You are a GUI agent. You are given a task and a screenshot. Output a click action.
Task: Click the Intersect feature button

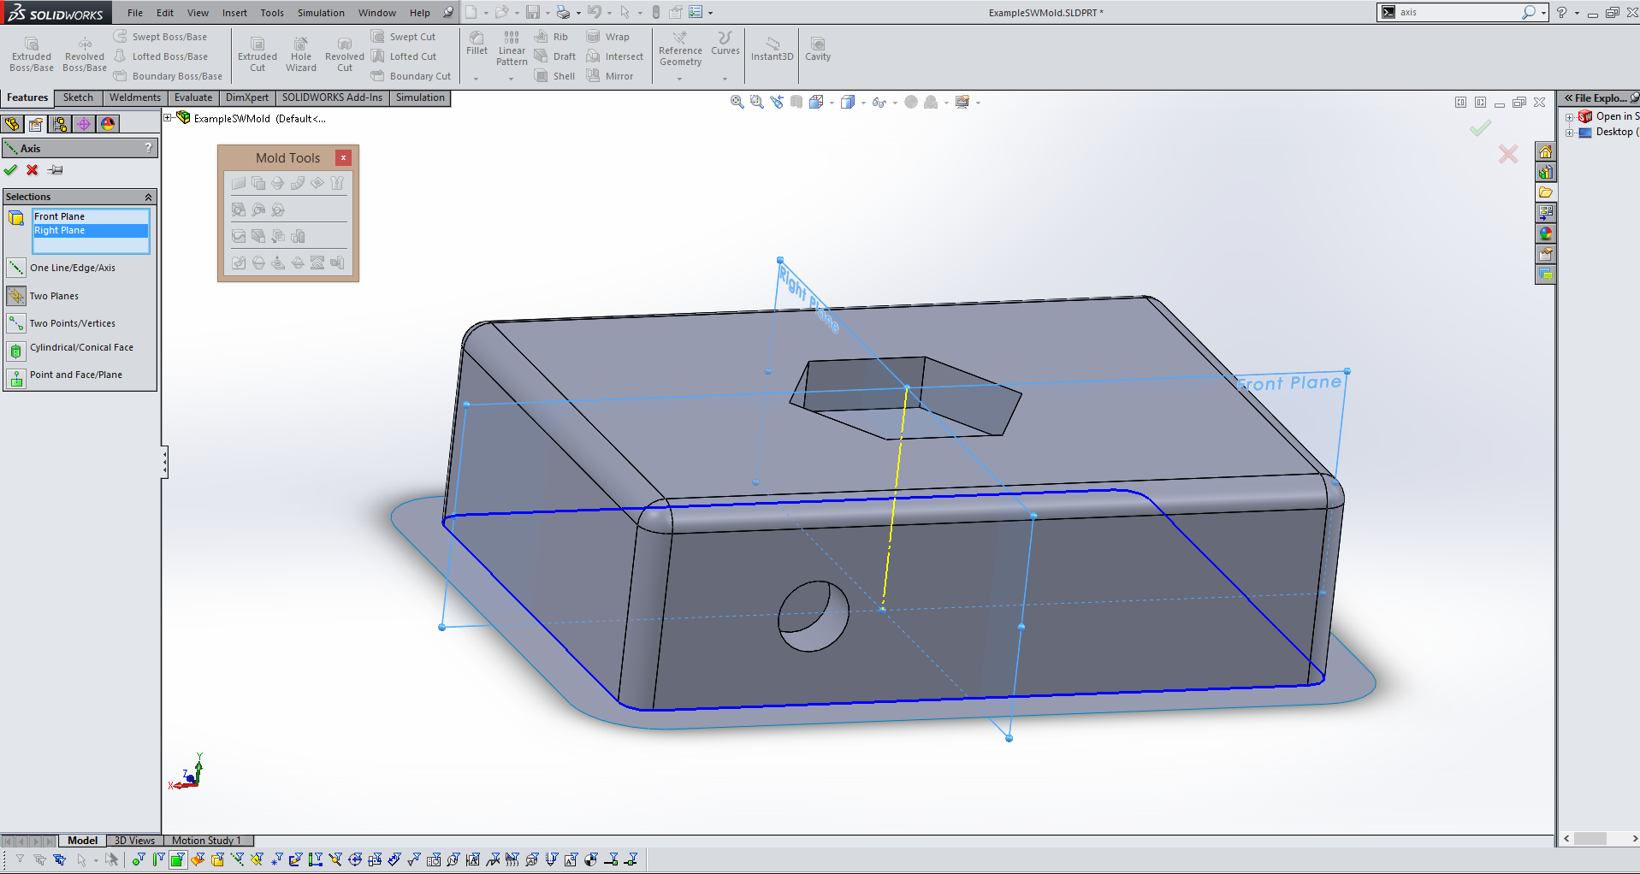[x=615, y=56]
